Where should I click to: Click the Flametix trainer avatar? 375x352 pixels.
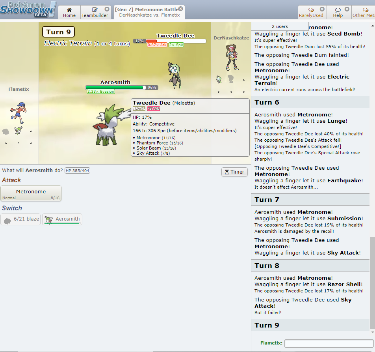coord(18,112)
